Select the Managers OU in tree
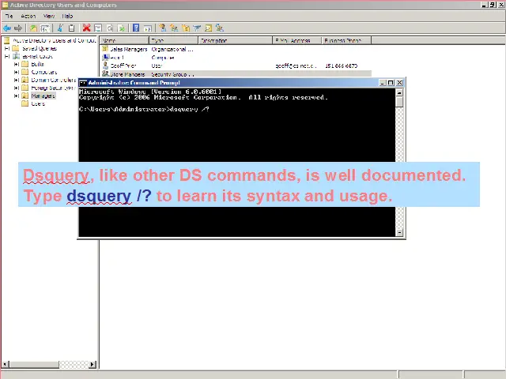The image size is (506, 379). pyautogui.click(x=43, y=96)
